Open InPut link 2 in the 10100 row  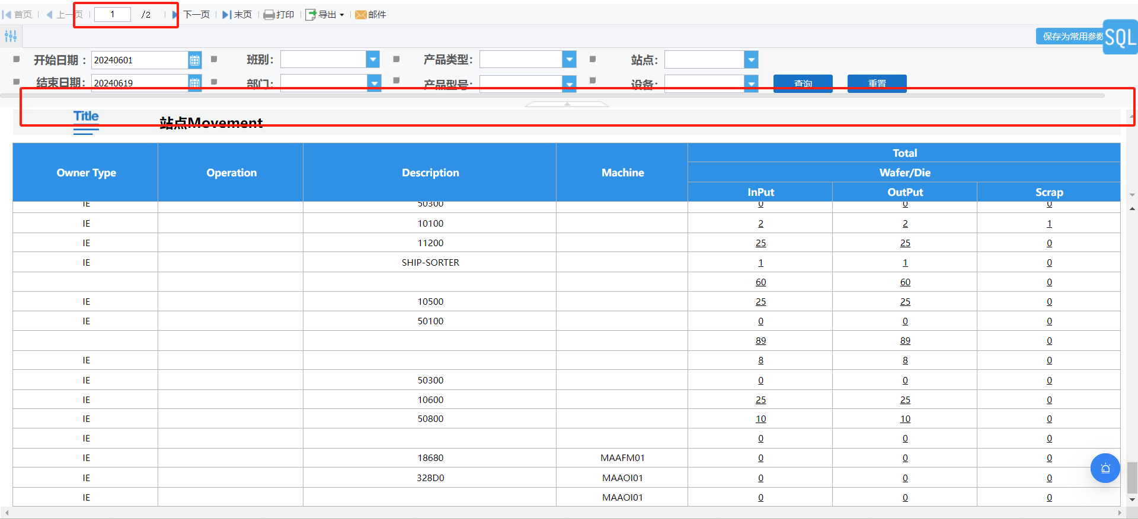[x=760, y=224]
